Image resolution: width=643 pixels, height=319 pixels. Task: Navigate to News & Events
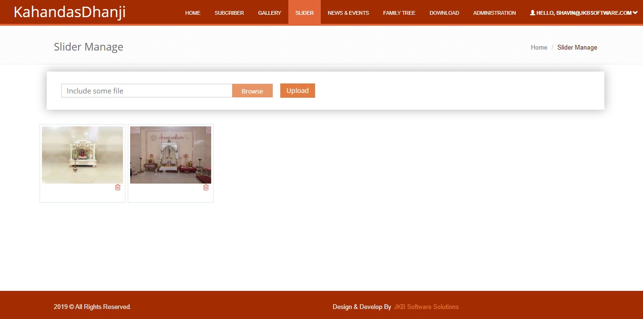(348, 13)
